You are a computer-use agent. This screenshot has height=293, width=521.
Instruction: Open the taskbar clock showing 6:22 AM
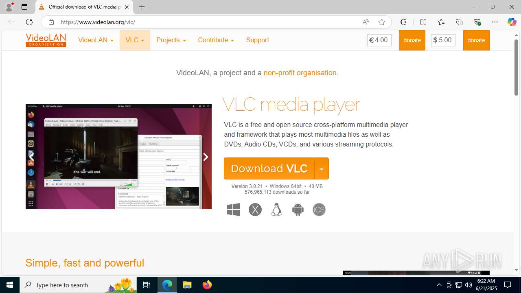coord(486,285)
